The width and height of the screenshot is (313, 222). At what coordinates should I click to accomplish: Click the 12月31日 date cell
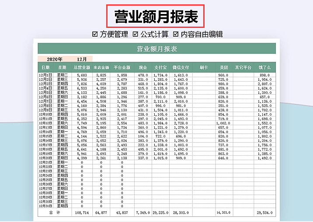coord(45,206)
